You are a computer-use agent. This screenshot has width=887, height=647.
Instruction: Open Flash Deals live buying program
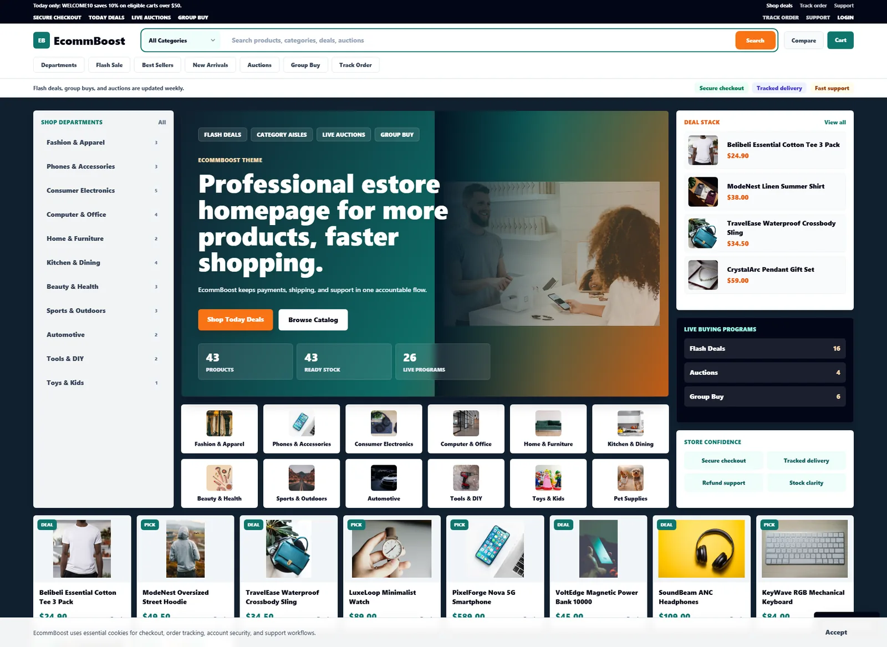tap(764, 349)
